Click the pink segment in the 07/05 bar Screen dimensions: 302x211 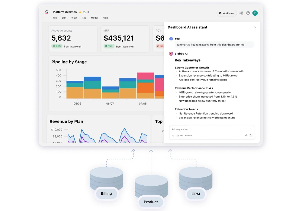146,76
